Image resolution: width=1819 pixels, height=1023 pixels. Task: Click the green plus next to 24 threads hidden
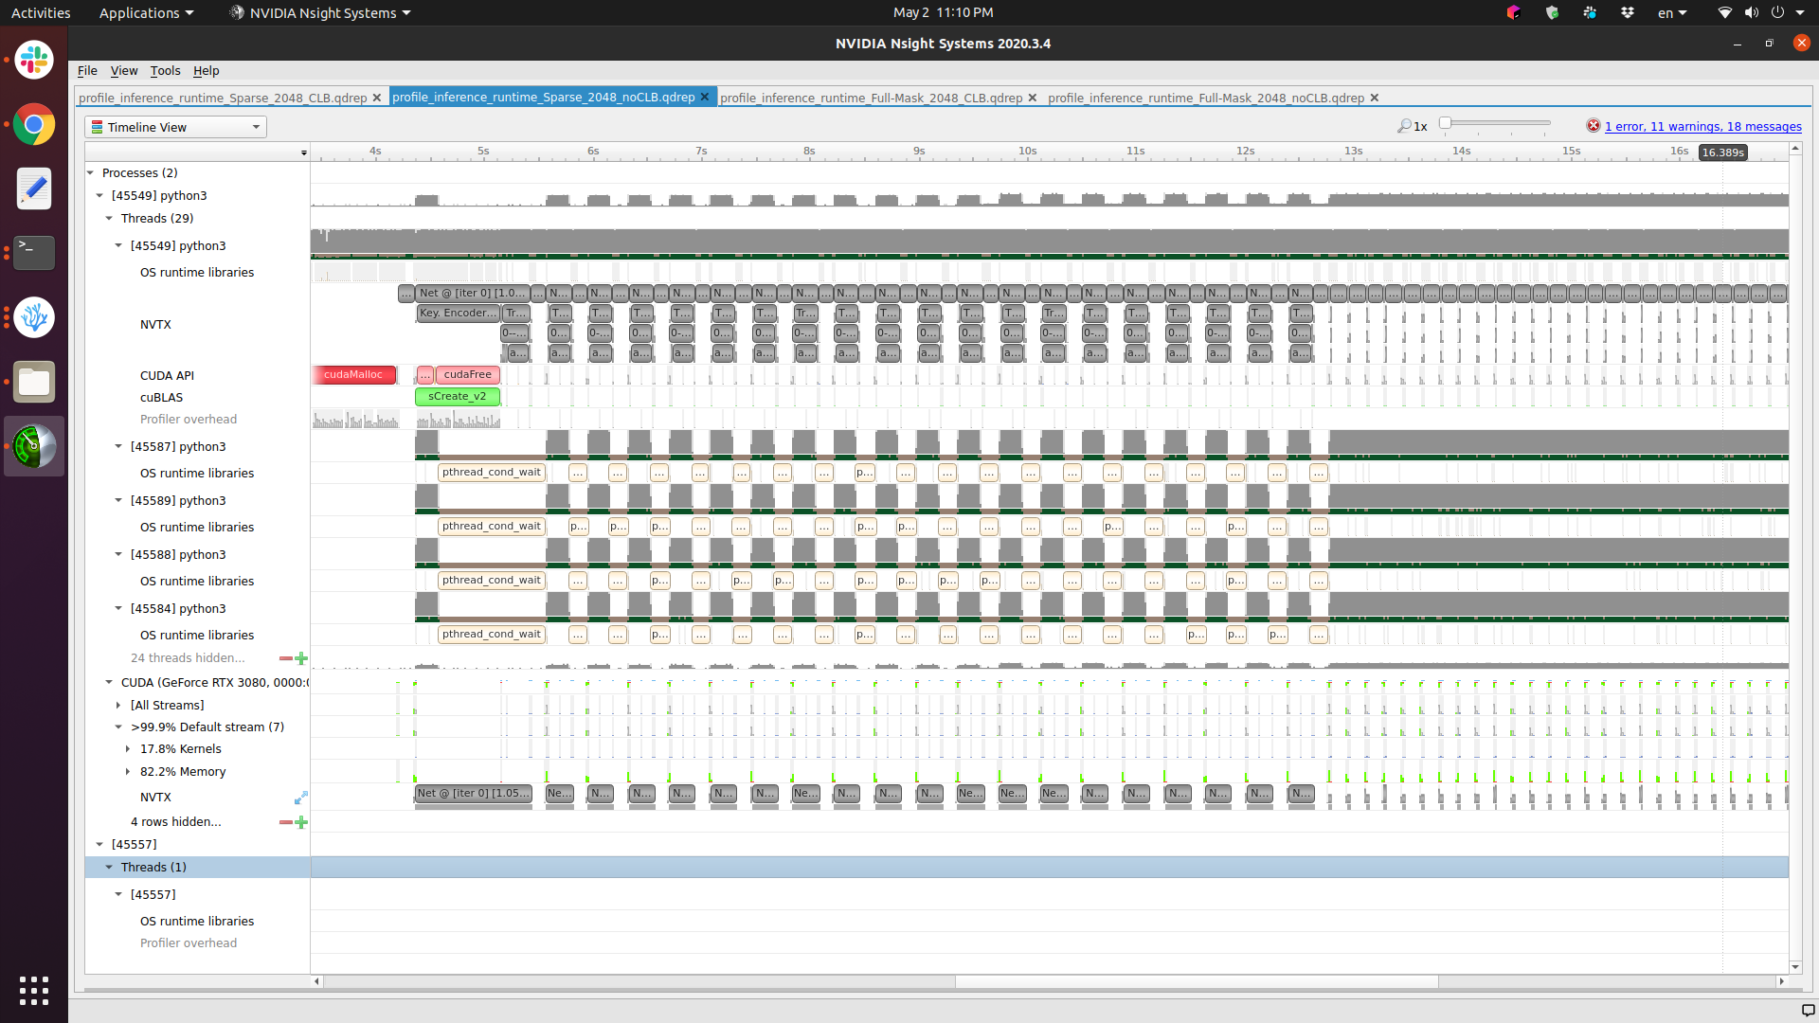pyautogui.click(x=301, y=658)
